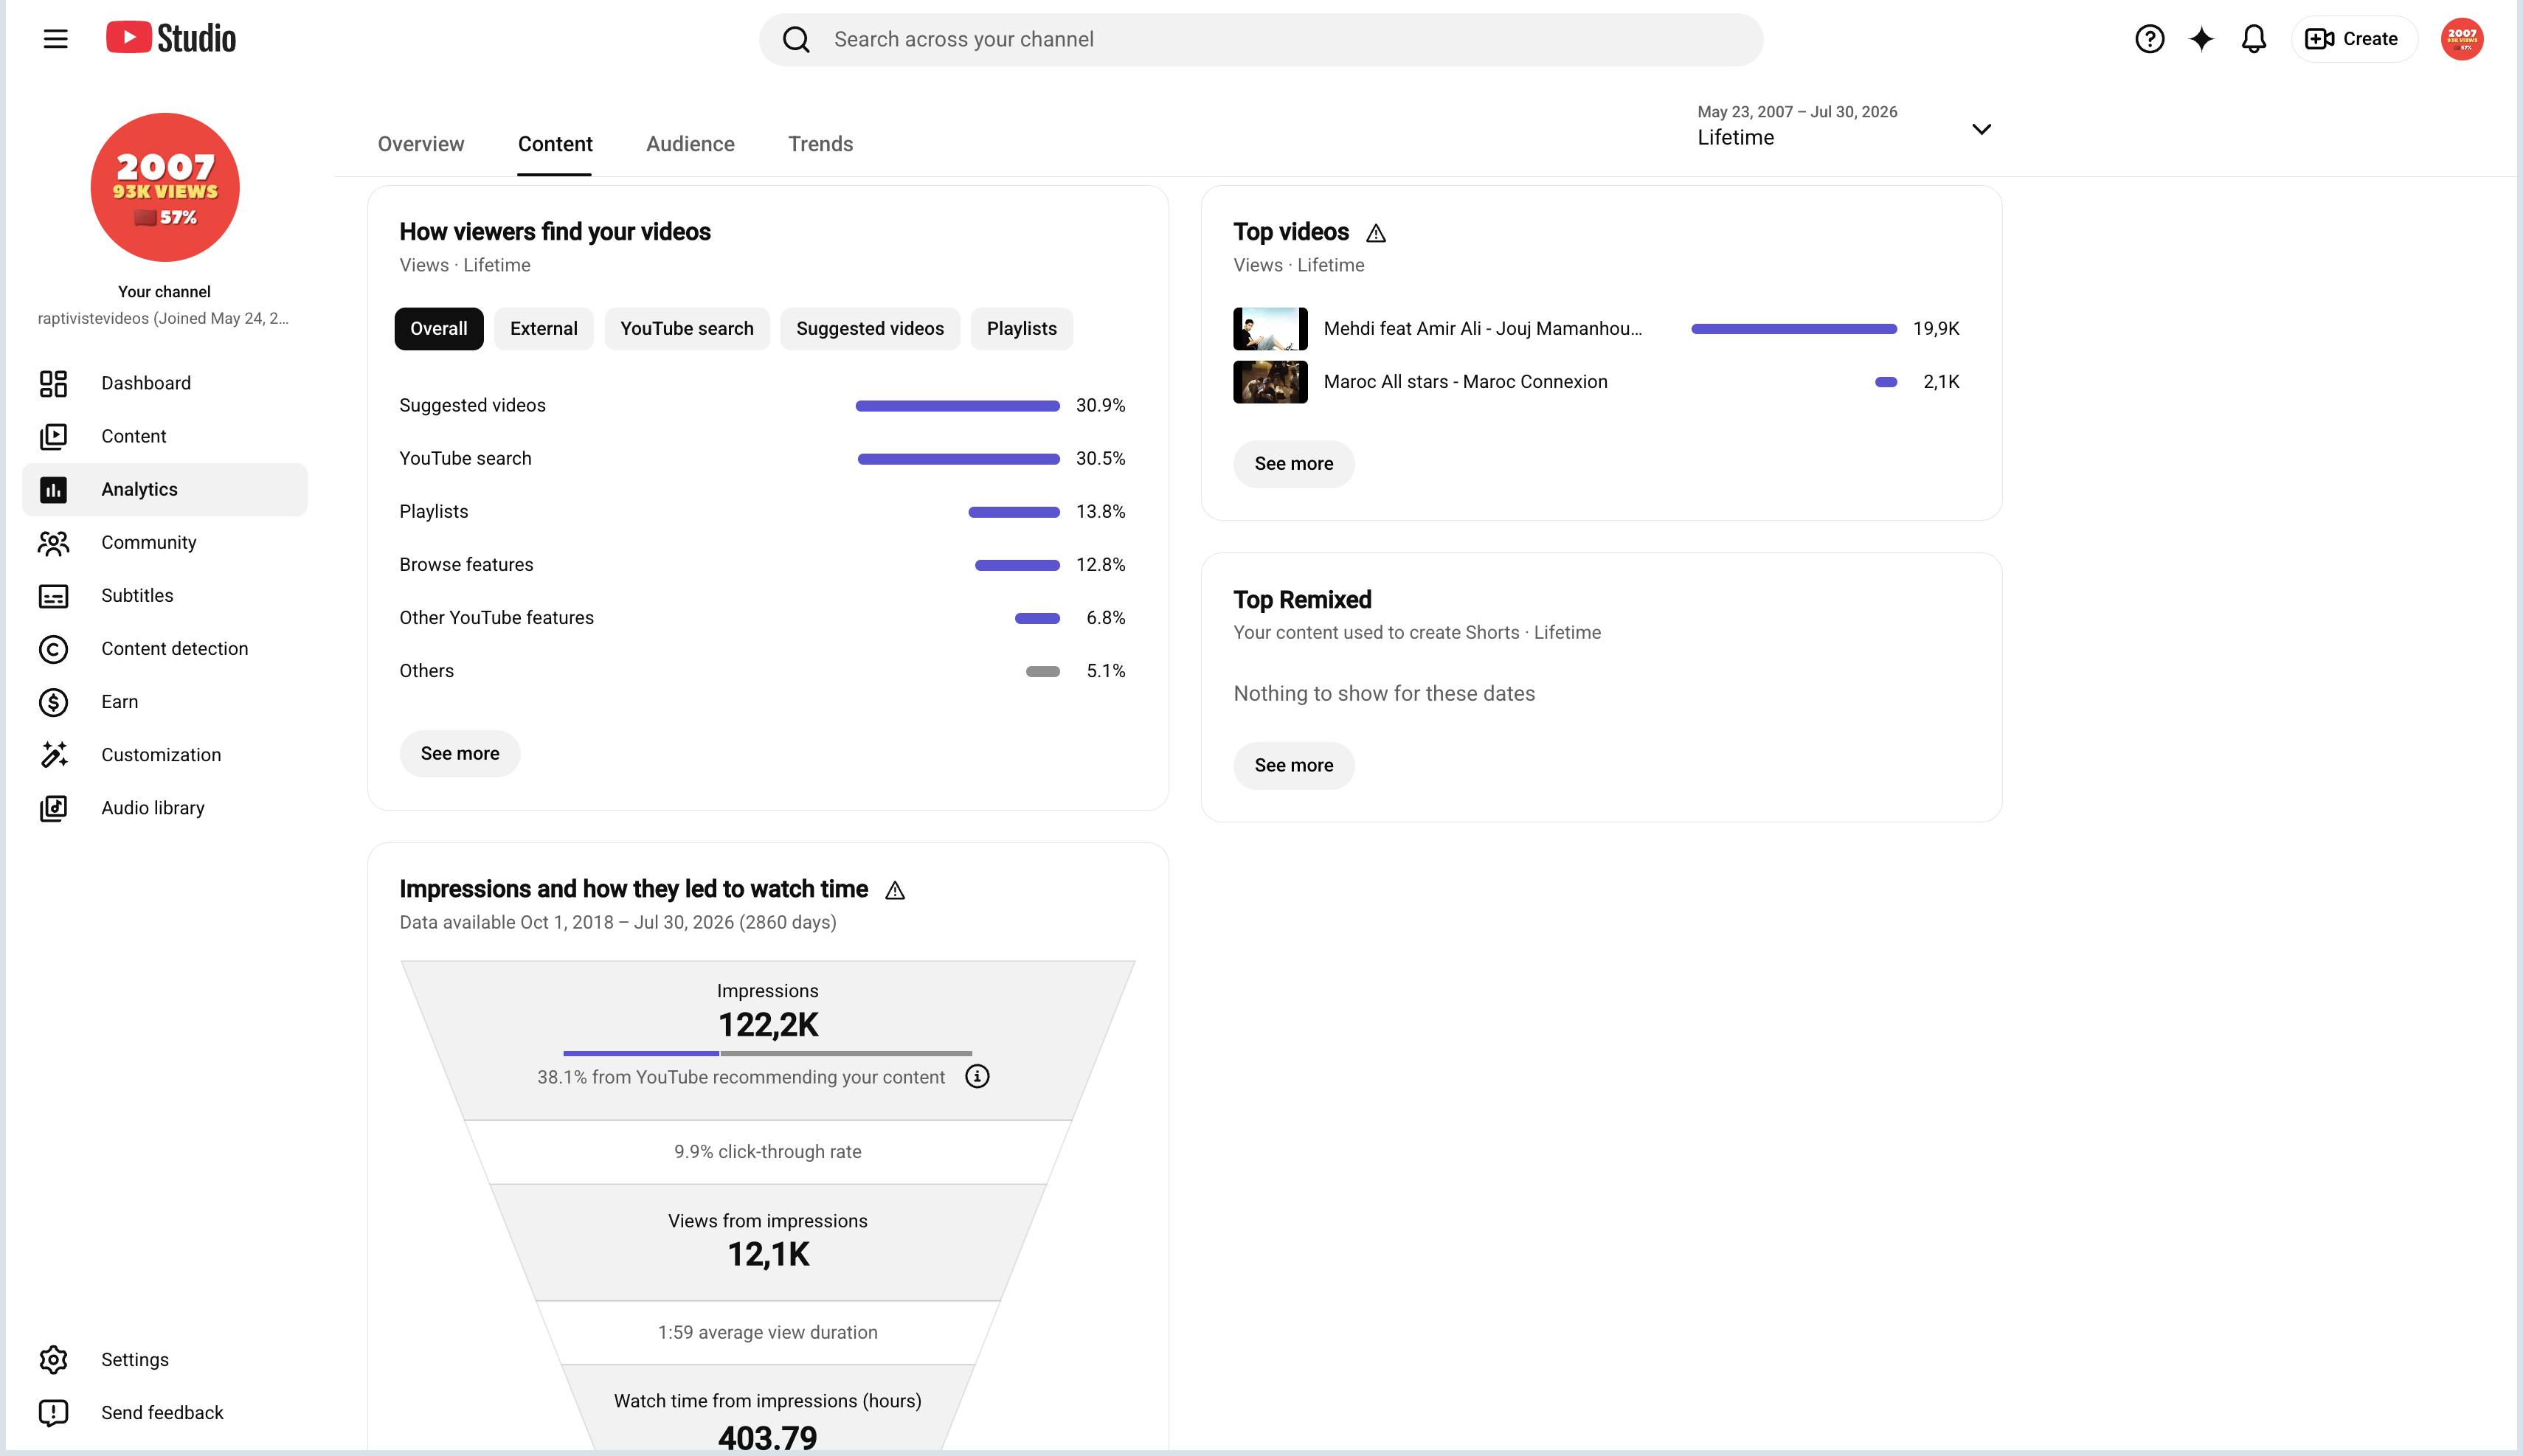This screenshot has height=1456, width=2523.
Task: See more in How viewers find videos
Action: 460,753
